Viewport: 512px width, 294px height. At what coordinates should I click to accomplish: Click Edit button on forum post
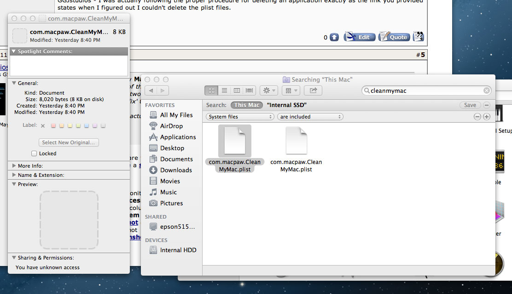click(360, 37)
